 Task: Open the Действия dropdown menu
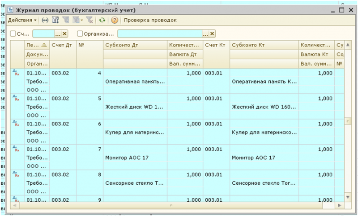point(22,20)
